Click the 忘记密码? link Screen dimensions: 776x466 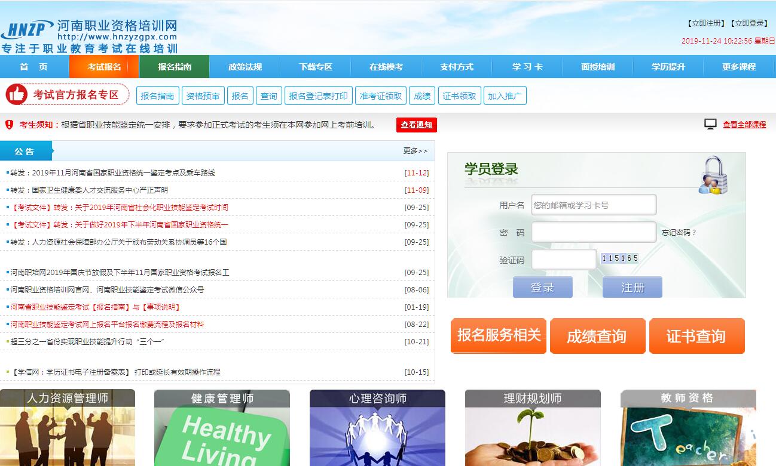(679, 233)
